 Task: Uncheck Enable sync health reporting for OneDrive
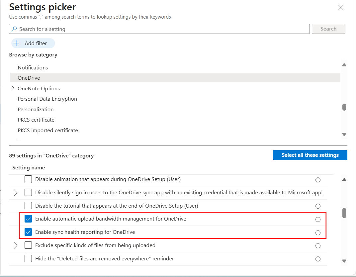pyautogui.click(x=28, y=232)
